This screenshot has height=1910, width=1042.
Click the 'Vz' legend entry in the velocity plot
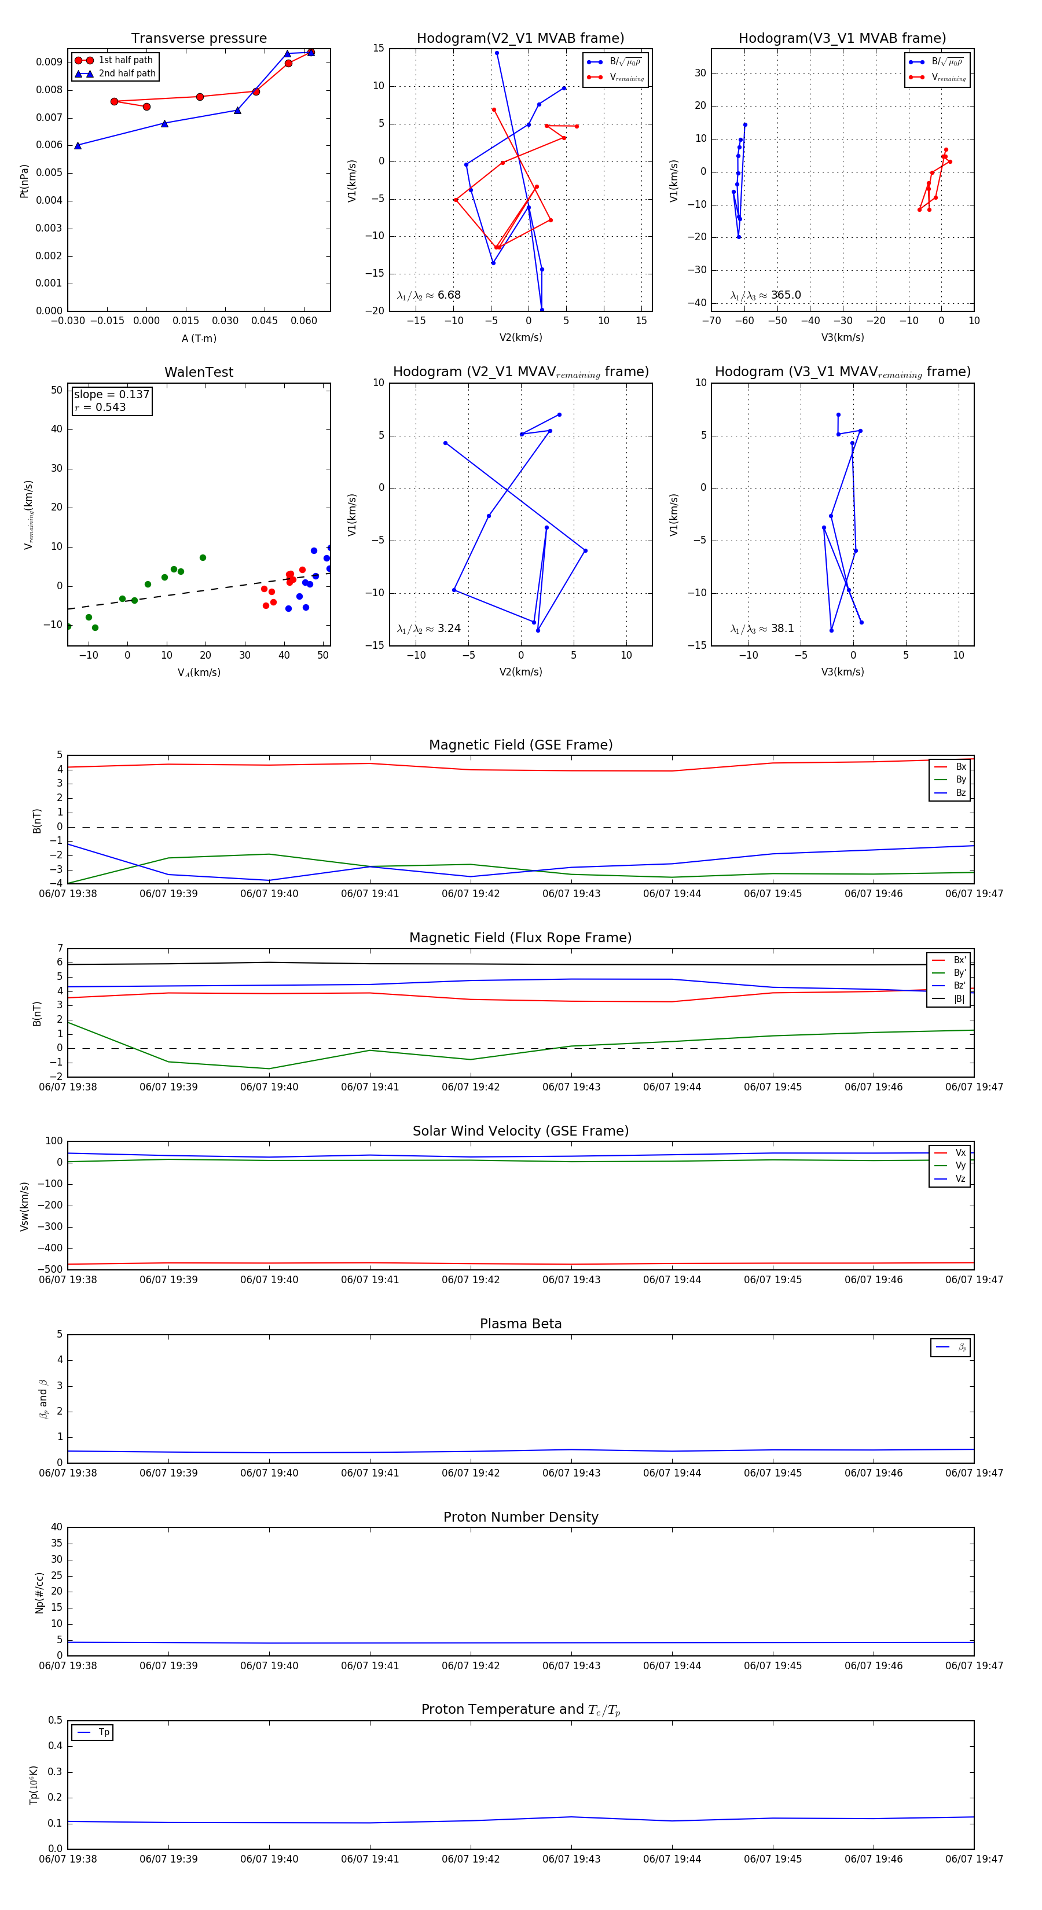coord(950,1179)
